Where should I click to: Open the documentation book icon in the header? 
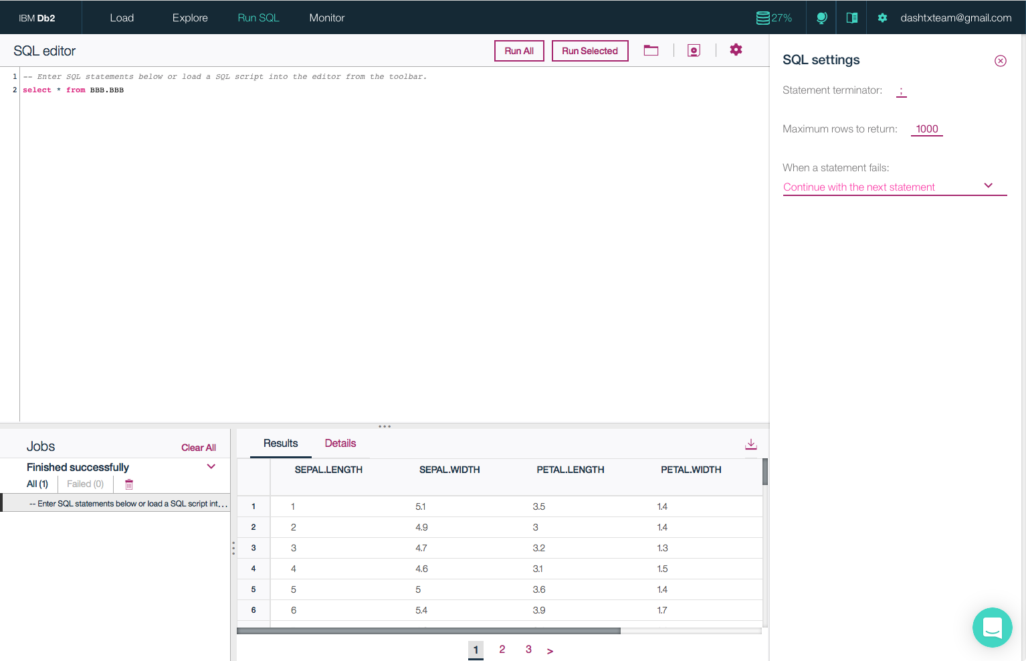tap(851, 18)
